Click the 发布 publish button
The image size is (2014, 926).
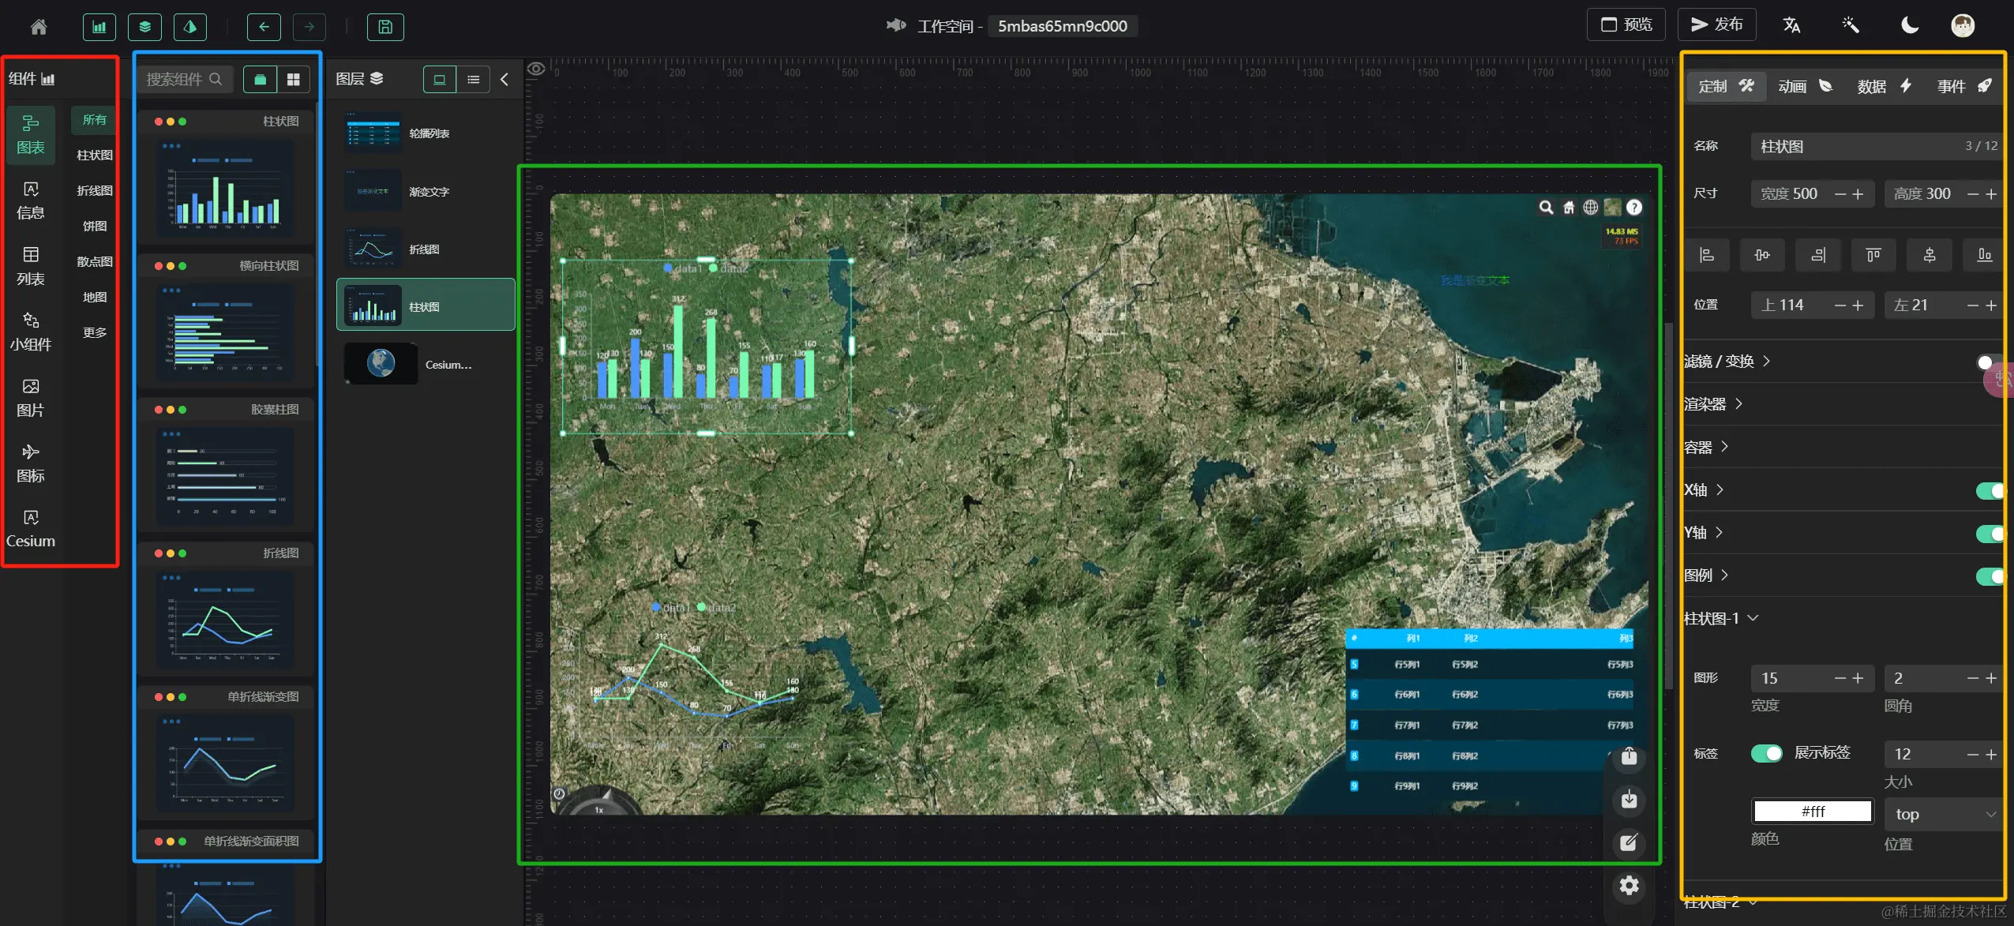pyautogui.click(x=1716, y=24)
